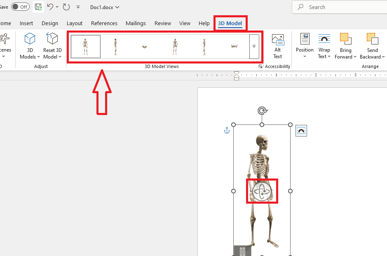Open the Layout tab

[x=74, y=23]
